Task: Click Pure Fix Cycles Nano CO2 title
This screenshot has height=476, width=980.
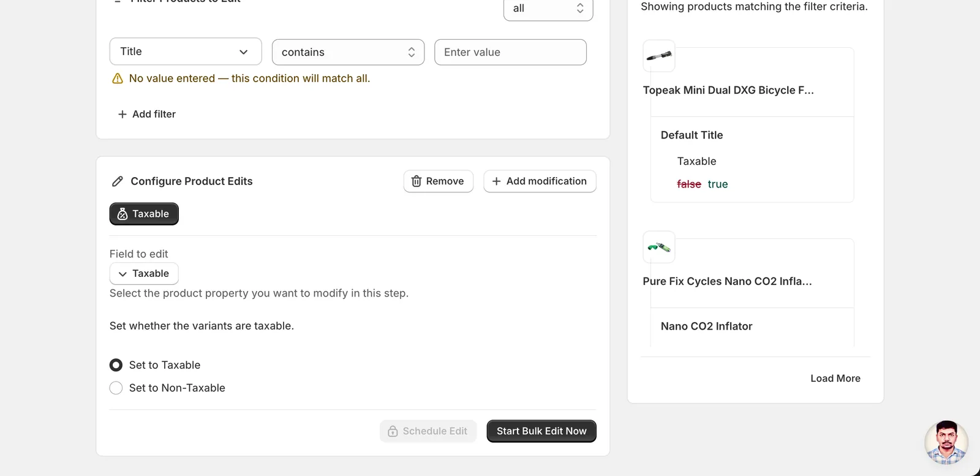Action: (727, 281)
